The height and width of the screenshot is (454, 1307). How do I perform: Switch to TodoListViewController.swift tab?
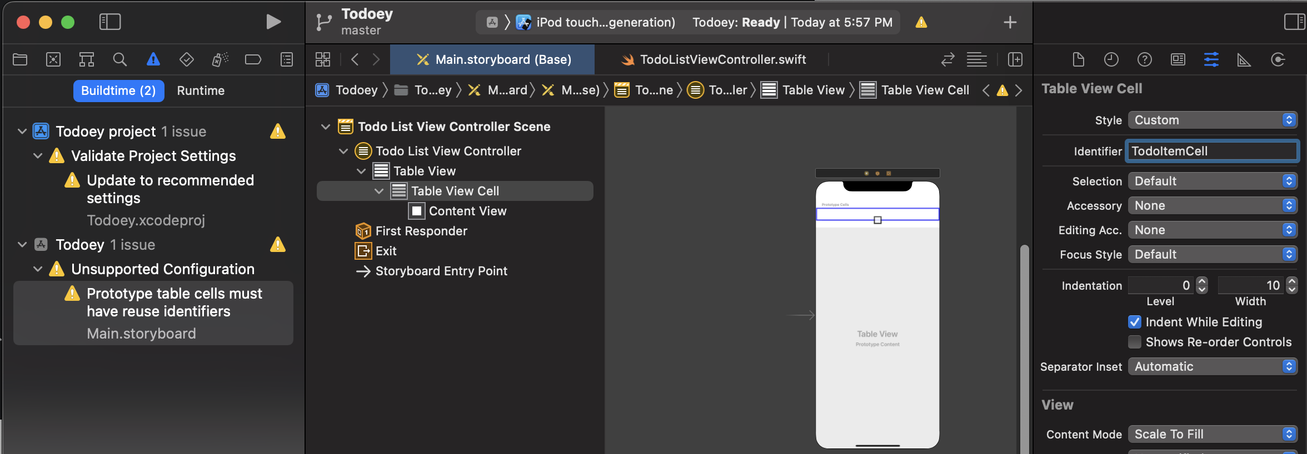713,59
